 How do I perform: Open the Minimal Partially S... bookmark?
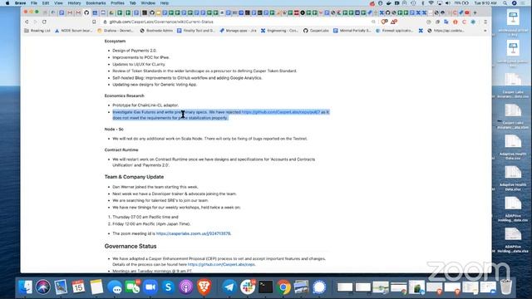point(352,31)
